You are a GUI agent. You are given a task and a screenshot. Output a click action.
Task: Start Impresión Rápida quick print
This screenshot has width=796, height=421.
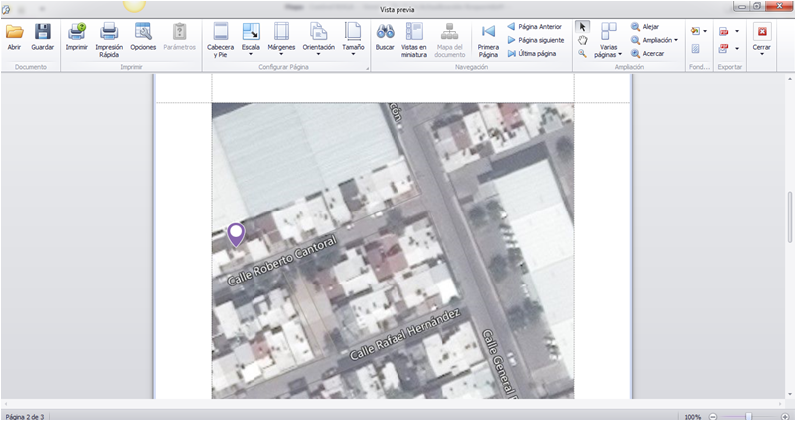tap(109, 40)
